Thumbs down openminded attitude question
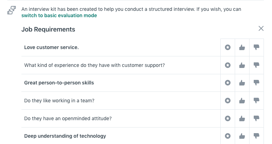 pos(257,118)
